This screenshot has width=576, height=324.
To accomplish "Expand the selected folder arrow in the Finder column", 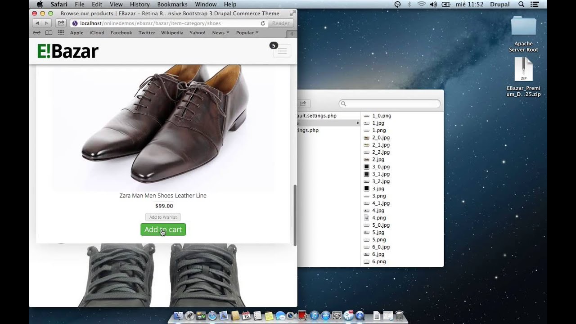I will pyautogui.click(x=358, y=123).
